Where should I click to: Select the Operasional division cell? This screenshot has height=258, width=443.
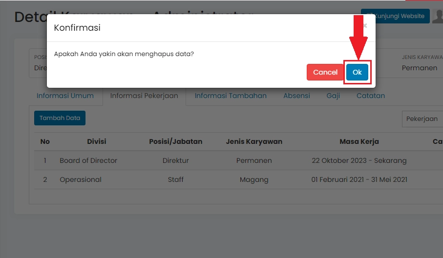coord(81,179)
